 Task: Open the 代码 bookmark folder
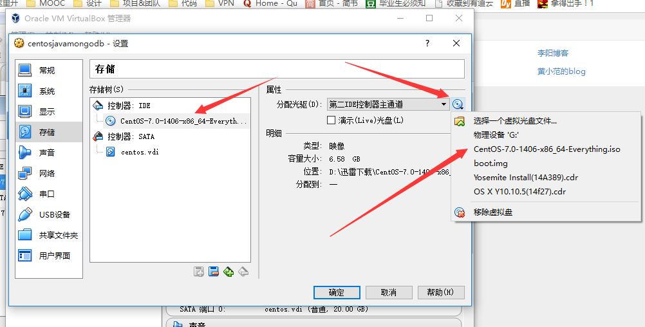(x=183, y=3)
